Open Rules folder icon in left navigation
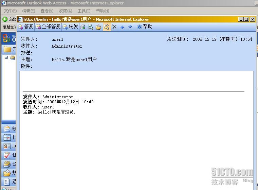258x190 pixels. point(7,173)
